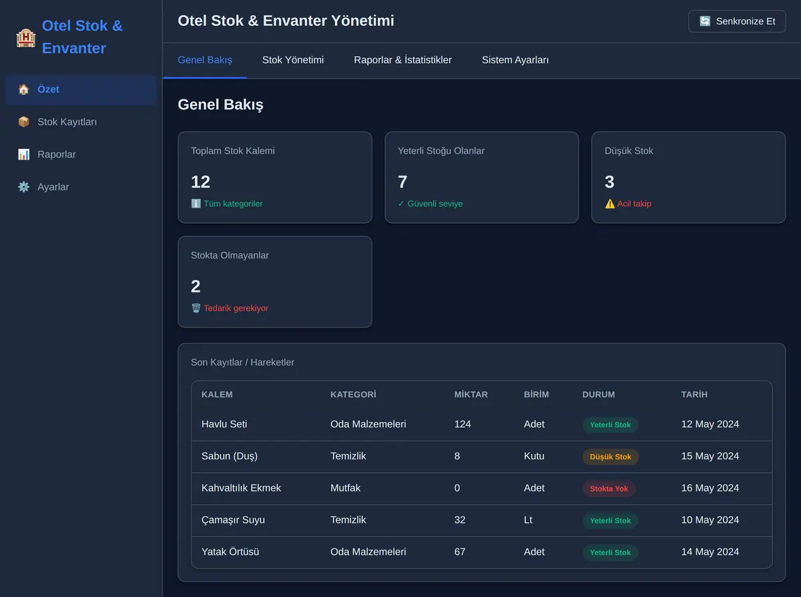The height and width of the screenshot is (597, 801).
Task: Click the quantity 124 for Havlu Seti
Action: pos(463,424)
